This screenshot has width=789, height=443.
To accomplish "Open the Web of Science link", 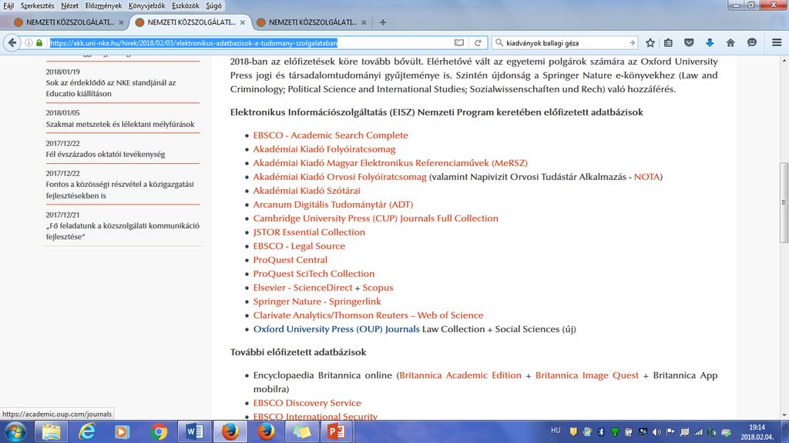I will point(368,315).
